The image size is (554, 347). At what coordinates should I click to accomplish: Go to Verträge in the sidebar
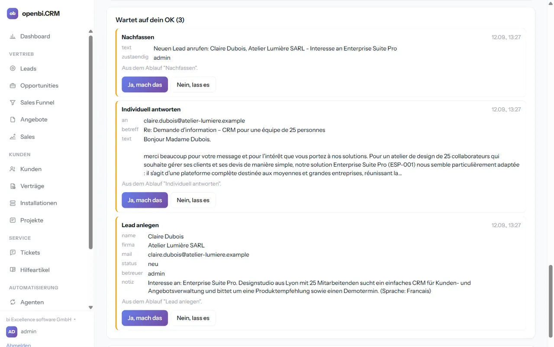[x=32, y=186]
